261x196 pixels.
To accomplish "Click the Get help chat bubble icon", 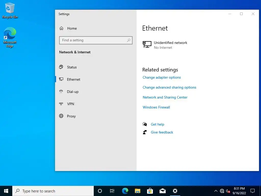I will [145, 124].
